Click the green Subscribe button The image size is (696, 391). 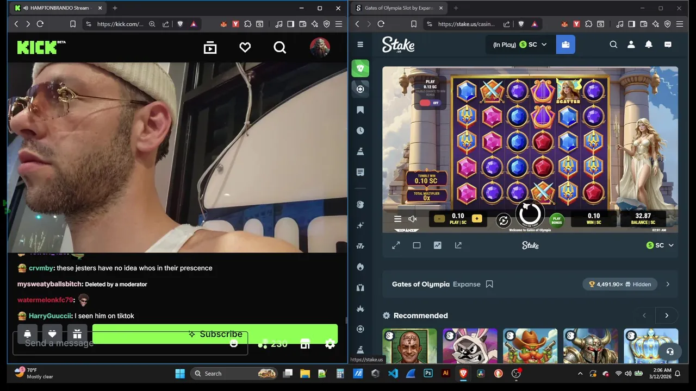215,334
